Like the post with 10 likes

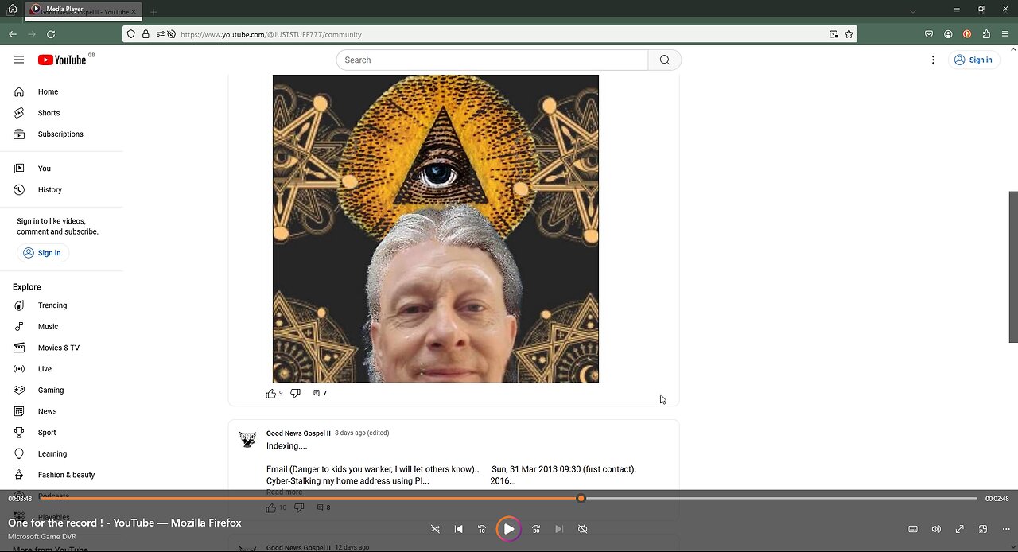click(271, 507)
